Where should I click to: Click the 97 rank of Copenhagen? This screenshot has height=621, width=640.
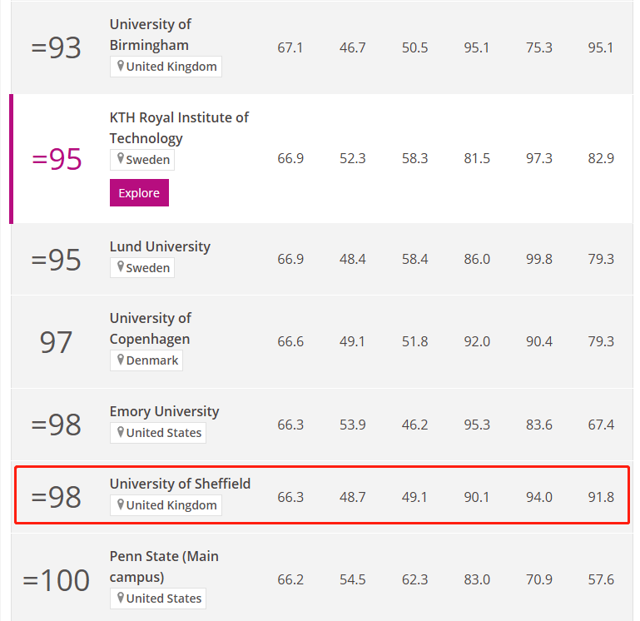56,342
